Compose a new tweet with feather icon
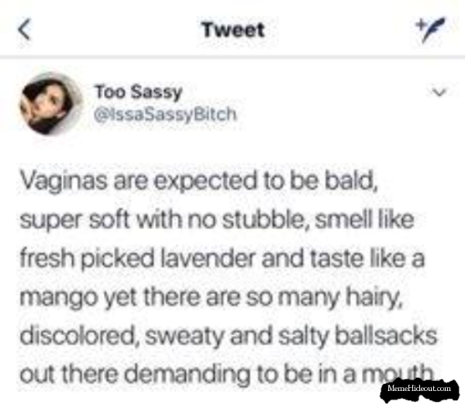 [430, 29]
